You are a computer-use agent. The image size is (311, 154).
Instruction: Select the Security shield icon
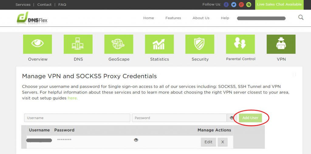pos(200,44)
